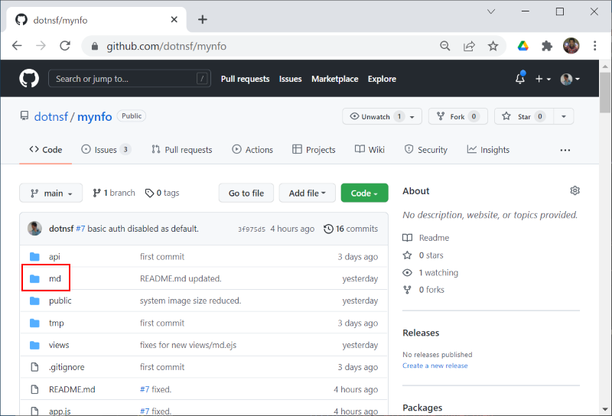The height and width of the screenshot is (416, 612).
Task: Click the public folder icon
Action: pyautogui.click(x=34, y=301)
